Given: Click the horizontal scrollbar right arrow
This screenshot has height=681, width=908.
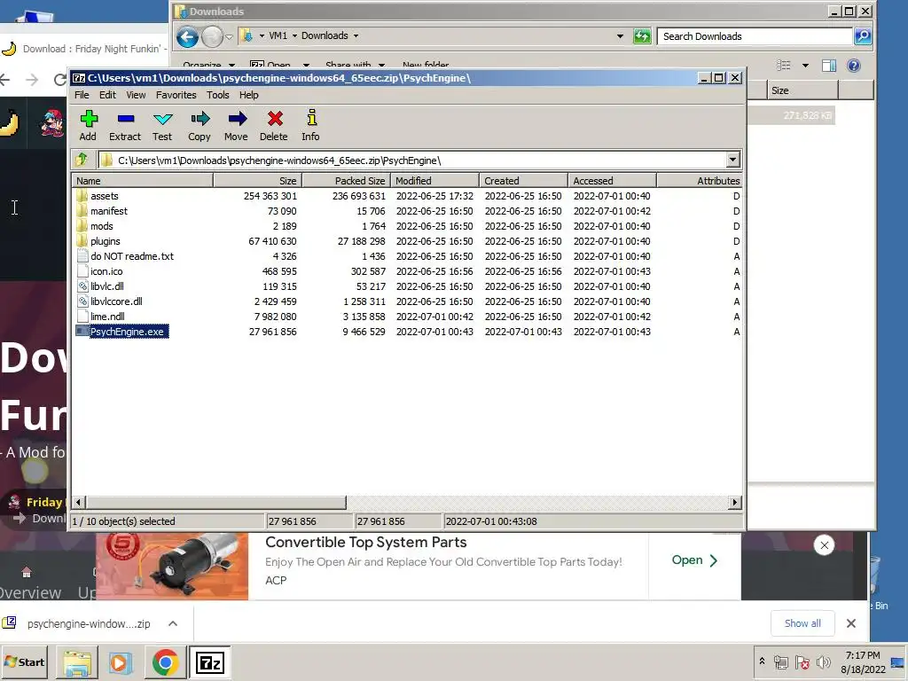Looking at the screenshot, I should pyautogui.click(x=735, y=503).
